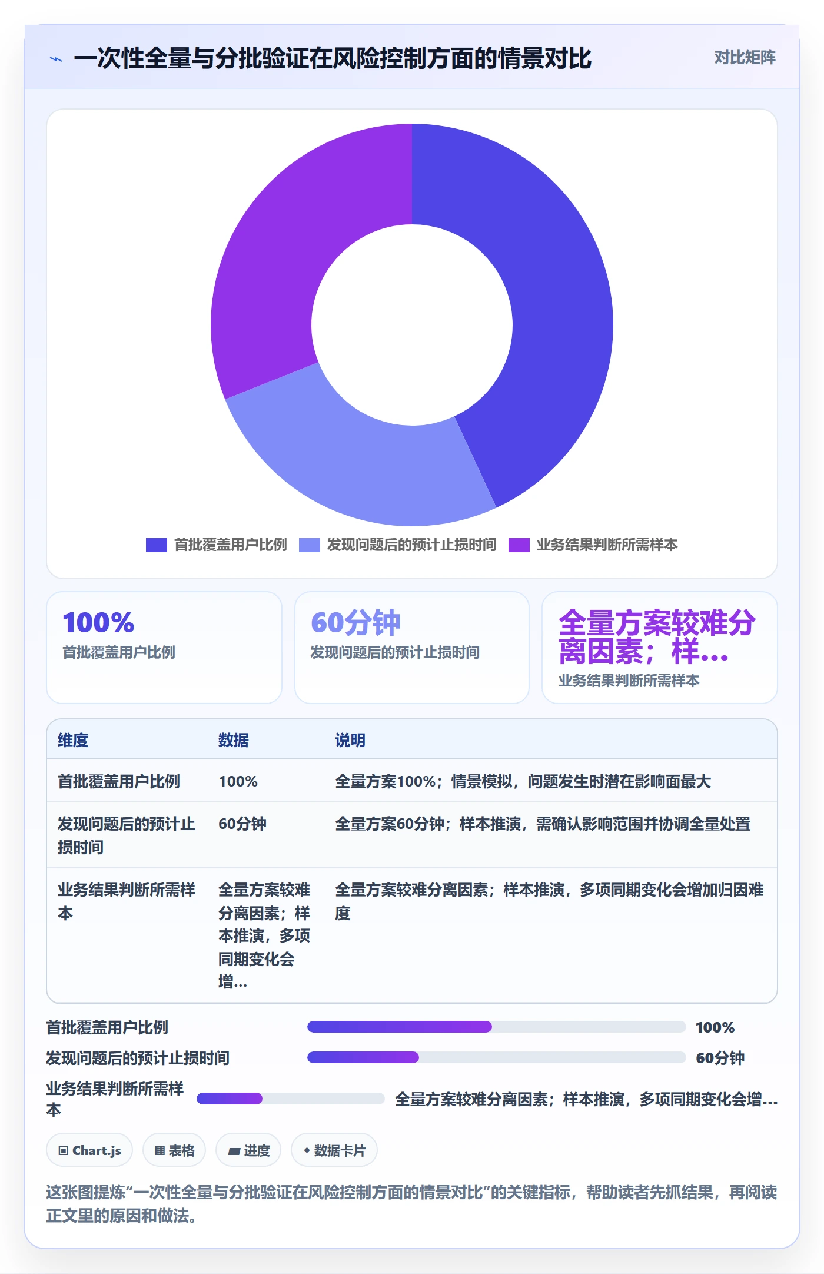Click the 数据 column header
Viewport: 824px width, 1274px height.
(x=234, y=740)
